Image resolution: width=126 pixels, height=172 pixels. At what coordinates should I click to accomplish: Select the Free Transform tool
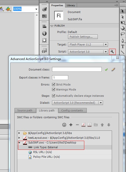(123, 22)
